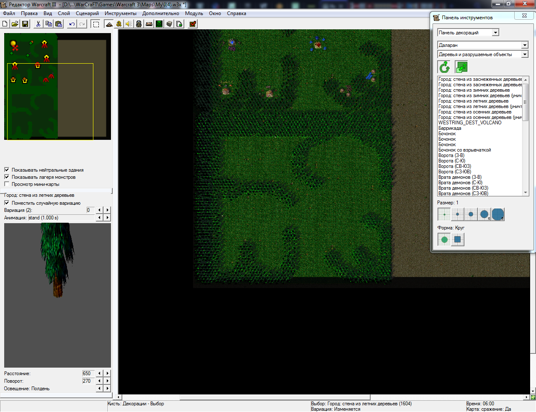Expand the 'Панель декораций' palette dropdown
Viewport: 536px width, 412px height.
[x=496, y=33]
